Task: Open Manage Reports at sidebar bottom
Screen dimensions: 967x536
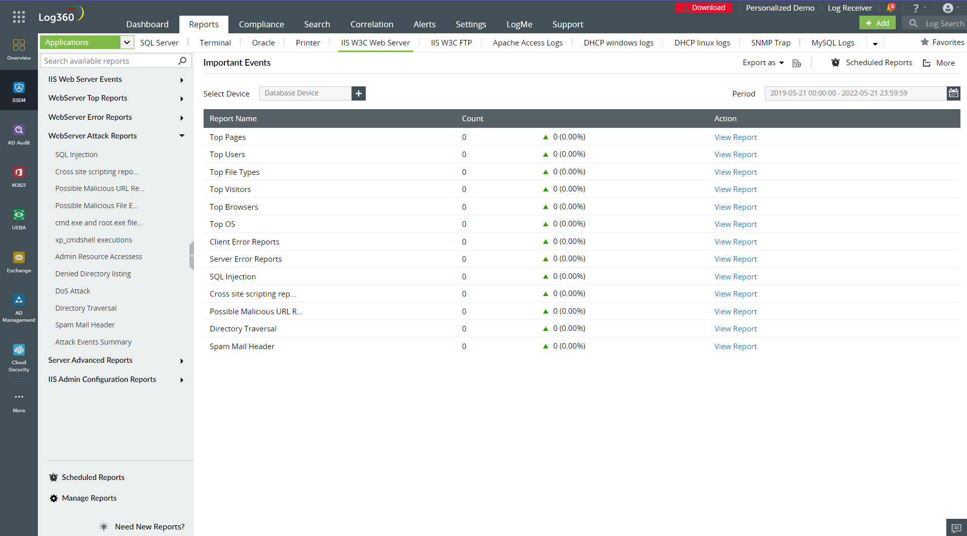Action: (x=83, y=498)
